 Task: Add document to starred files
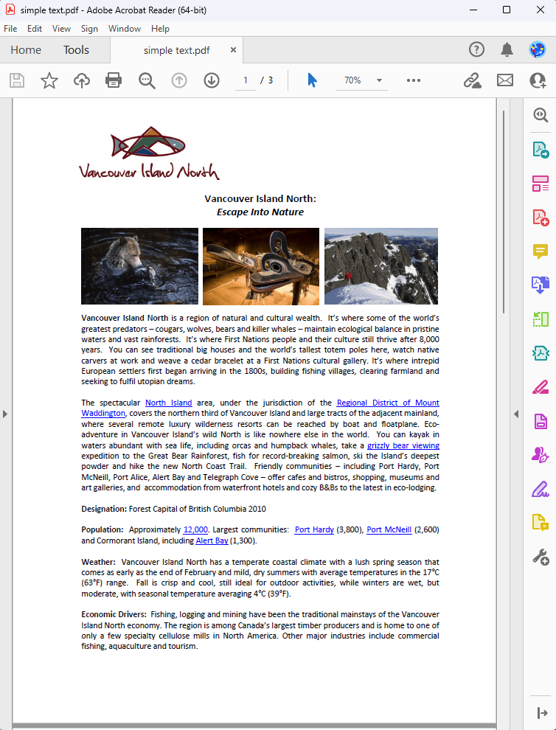[49, 80]
